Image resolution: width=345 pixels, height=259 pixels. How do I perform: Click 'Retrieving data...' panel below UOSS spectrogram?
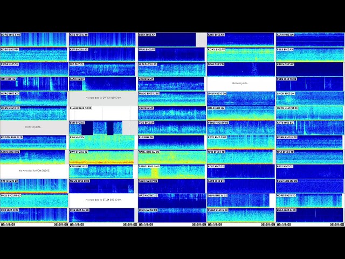33,127
